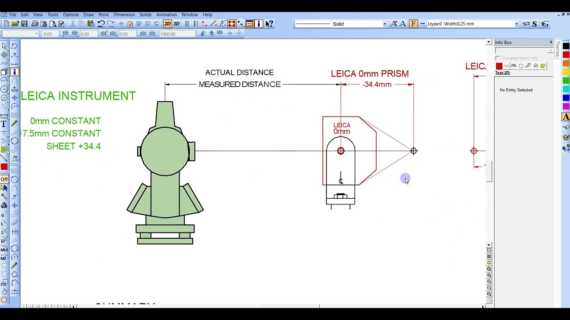This screenshot has width=570, height=320.
Task: Select the Text T tool
Action: click(x=4, y=124)
